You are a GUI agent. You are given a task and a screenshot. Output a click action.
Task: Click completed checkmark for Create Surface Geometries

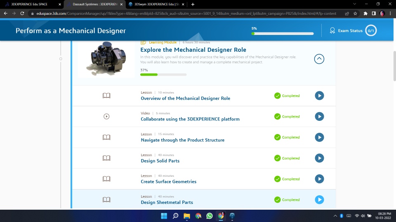coord(277,179)
